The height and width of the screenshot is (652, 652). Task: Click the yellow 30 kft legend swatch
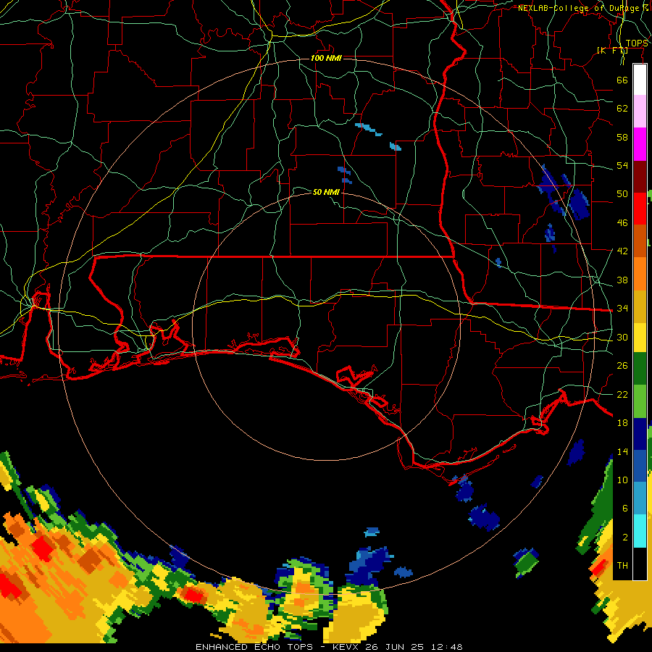pyautogui.click(x=640, y=337)
